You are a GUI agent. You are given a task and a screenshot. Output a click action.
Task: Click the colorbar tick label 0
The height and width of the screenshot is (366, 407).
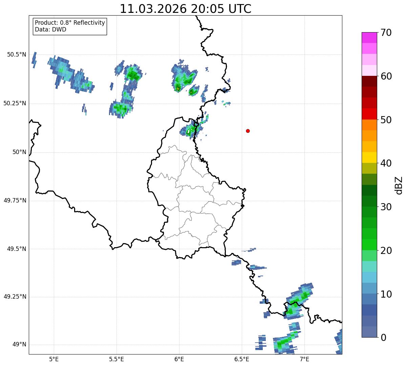(383, 338)
